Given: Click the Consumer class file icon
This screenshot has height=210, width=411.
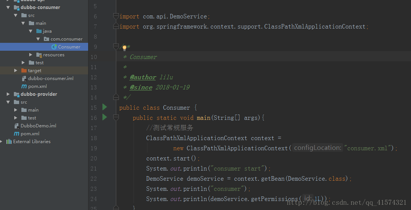Looking at the screenshot, I should tap(54, 47).
